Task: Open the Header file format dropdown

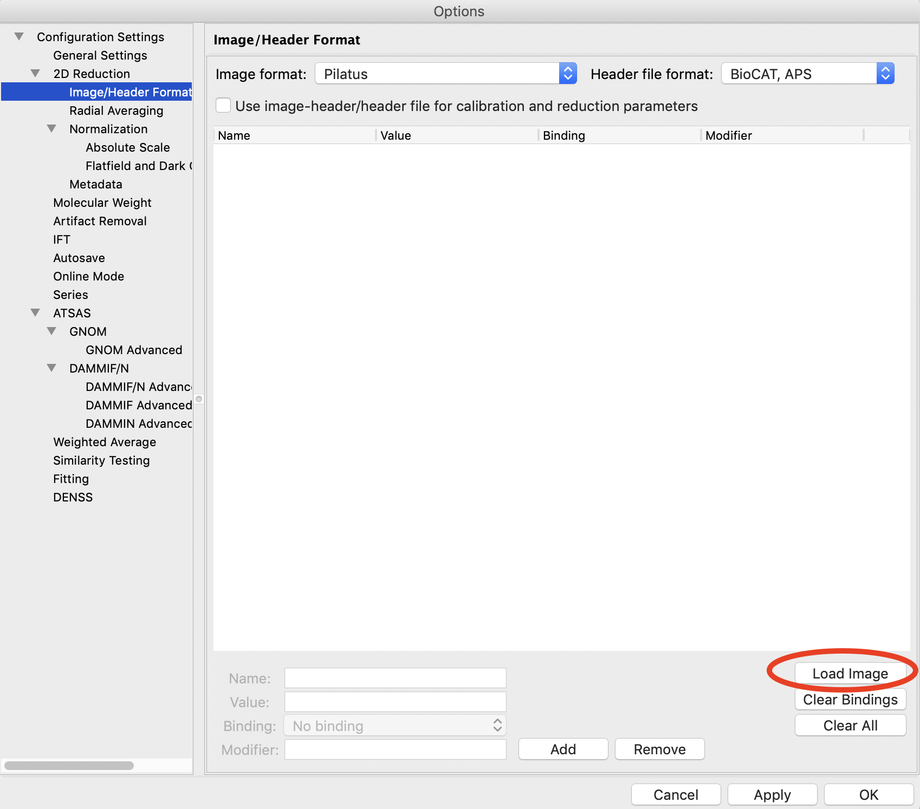Action: click(x=807, y=74)
